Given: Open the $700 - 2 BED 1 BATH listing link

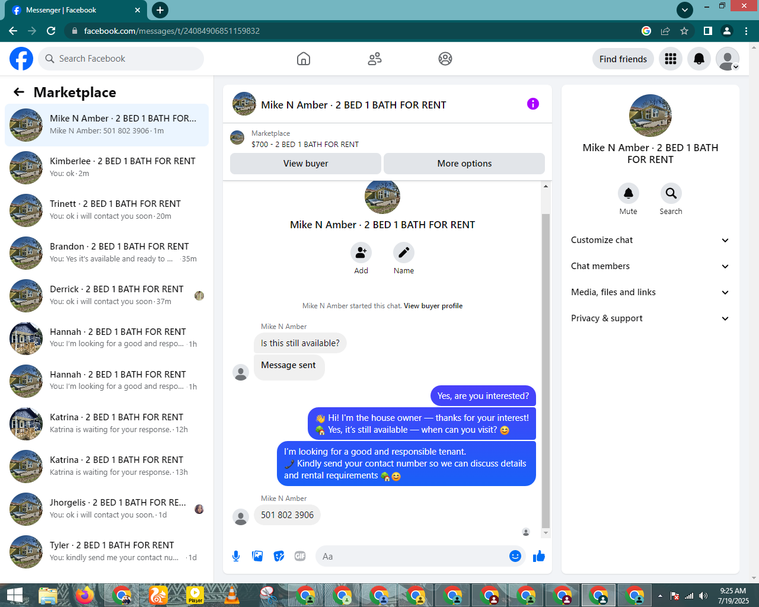Looking at the screenshot, I should click(x=305, y=144).
